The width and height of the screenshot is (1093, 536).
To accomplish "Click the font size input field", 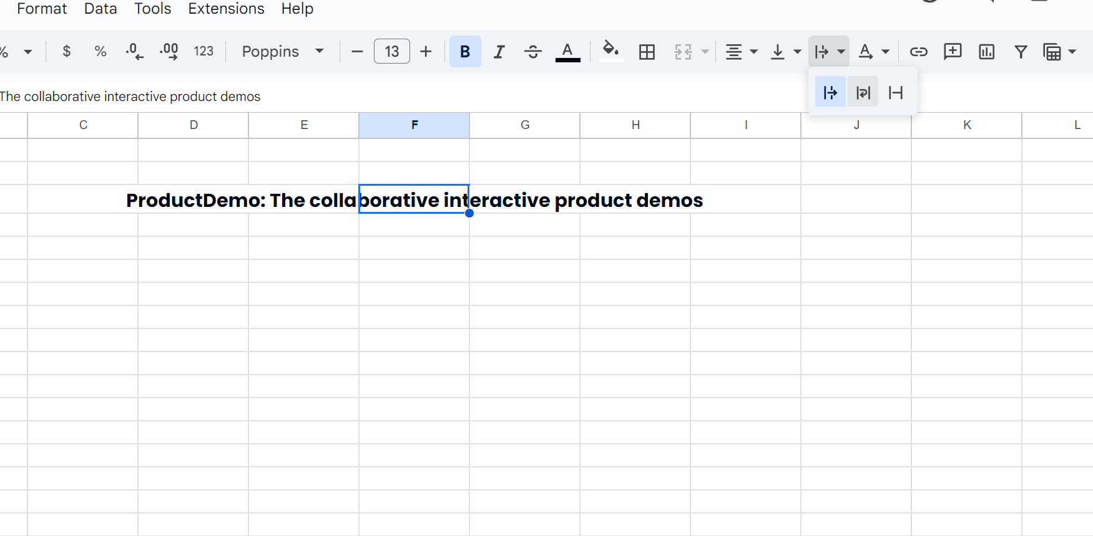I will (391, 52).
